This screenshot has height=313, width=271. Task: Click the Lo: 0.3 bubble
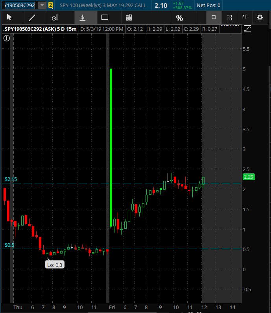coord(55,265)
